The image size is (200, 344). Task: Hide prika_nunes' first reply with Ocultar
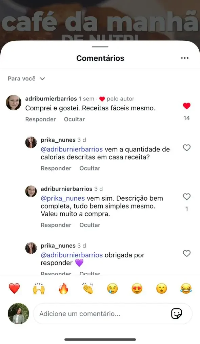(90, 168)
